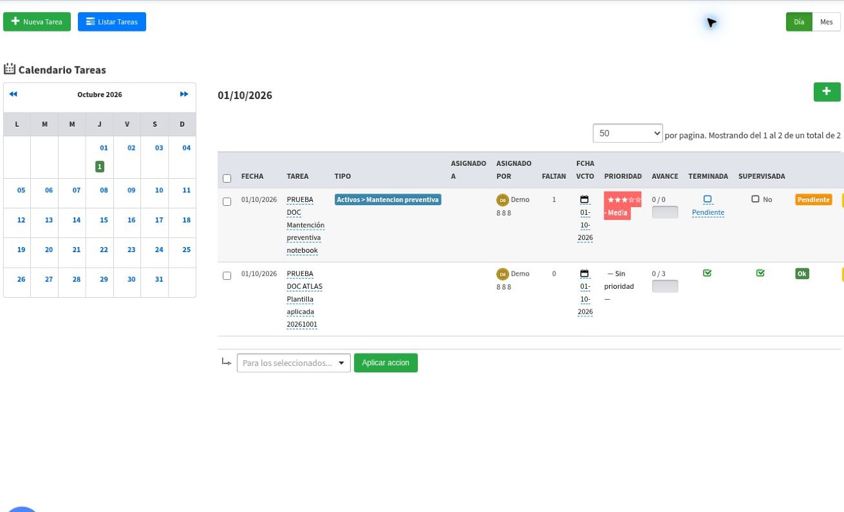844x512 pixels.
Task: Click the green plus add-task button
Action: tap(827, 92)
